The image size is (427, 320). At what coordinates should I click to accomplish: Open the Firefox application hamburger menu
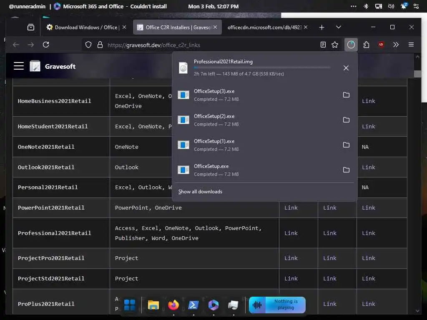pos(411,45)
